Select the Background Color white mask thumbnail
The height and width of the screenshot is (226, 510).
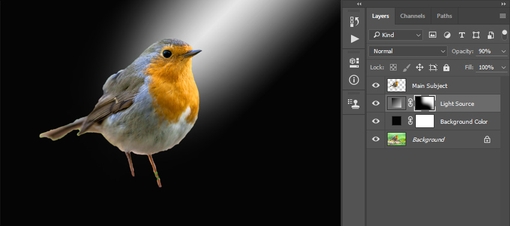(x=425, y=121)
